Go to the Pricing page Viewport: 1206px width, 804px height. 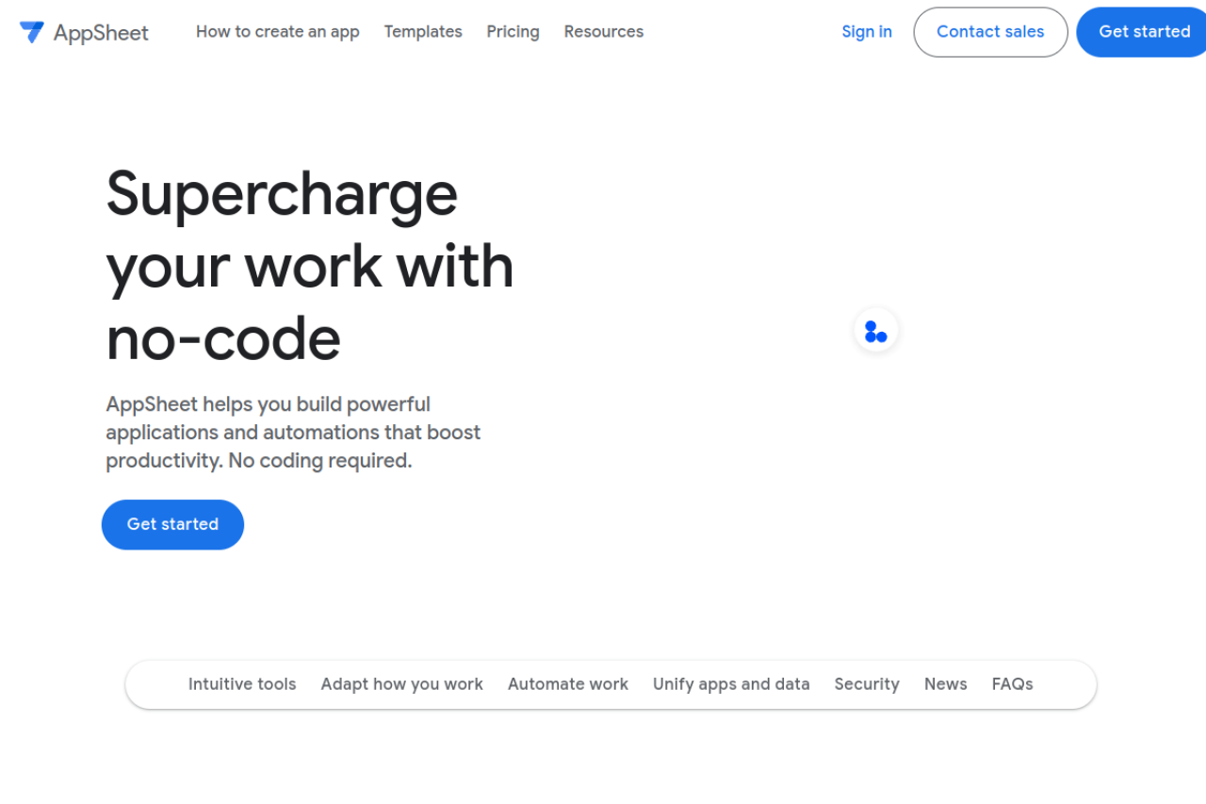(513, 31)
